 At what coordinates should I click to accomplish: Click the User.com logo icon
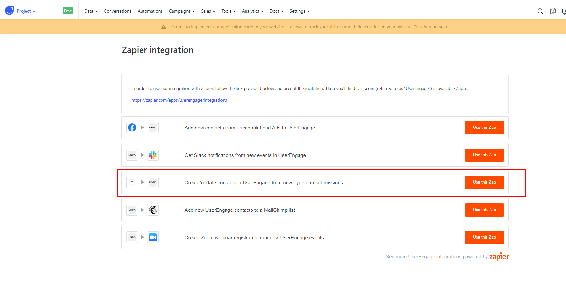tap(9, 11)
